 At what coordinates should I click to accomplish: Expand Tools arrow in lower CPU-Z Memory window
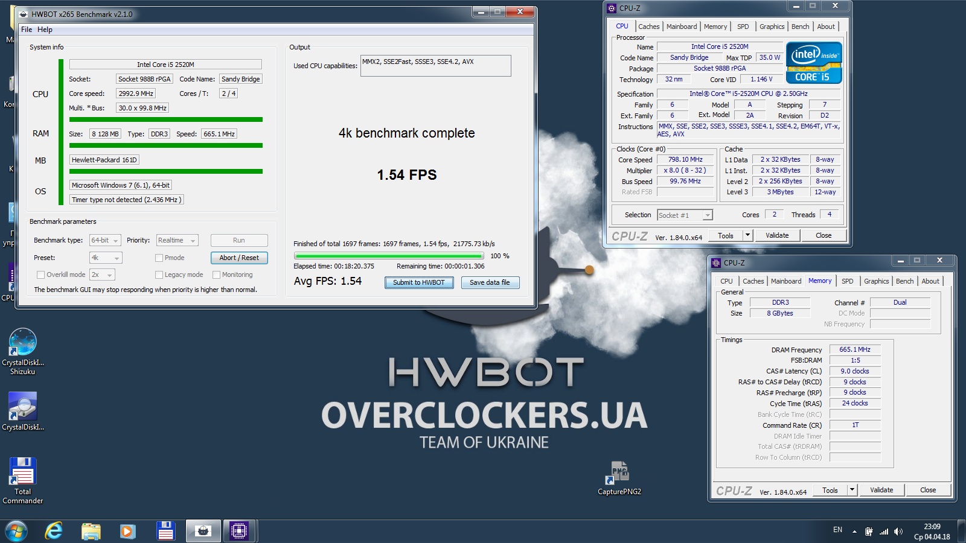click(852, 490)
